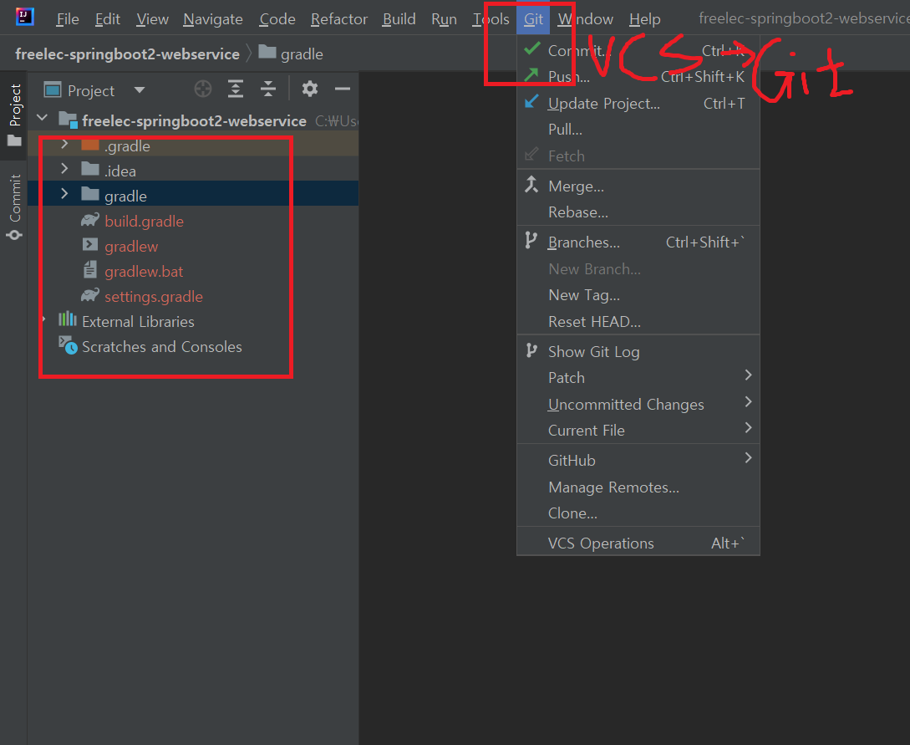Click the Project view monitor icon
Screen dimensions: 910x745
pos(53,90)
